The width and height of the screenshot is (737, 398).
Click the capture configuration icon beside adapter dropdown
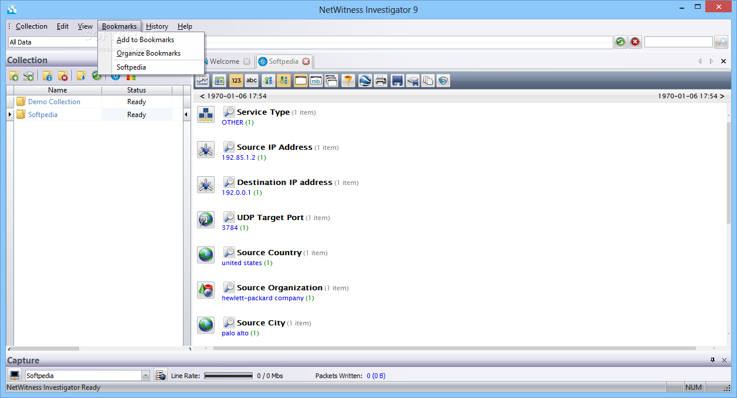tap(160, 375)
